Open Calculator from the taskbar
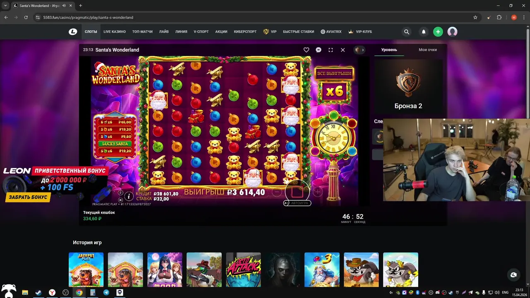Image resolution: width=530 pixels, height=298 pixels. [x=92, y=293]
